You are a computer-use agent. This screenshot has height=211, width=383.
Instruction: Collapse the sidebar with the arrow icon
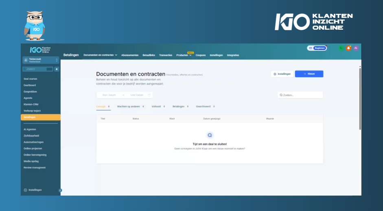tap(60, 190)
